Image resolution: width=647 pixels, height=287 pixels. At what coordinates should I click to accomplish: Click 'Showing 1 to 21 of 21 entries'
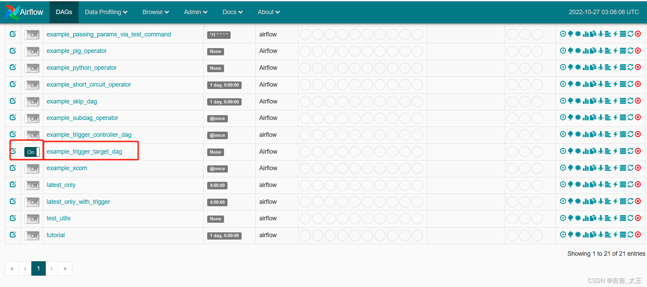[x=606, y=254]
